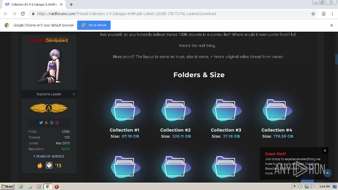Click the 37.18 GB size value
The image size is (338, 190).
231,136
